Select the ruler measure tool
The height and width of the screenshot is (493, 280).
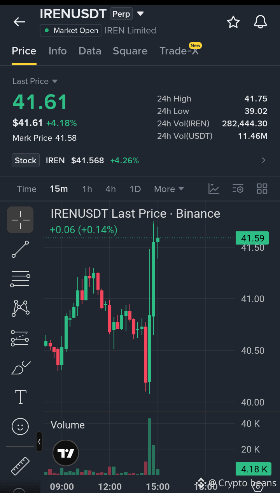[20, 466]
